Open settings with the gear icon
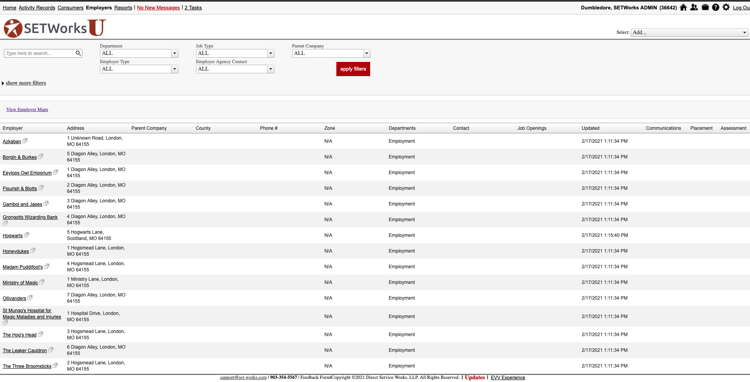Screen dimensions: 750x382 click(x=726, y=7)
